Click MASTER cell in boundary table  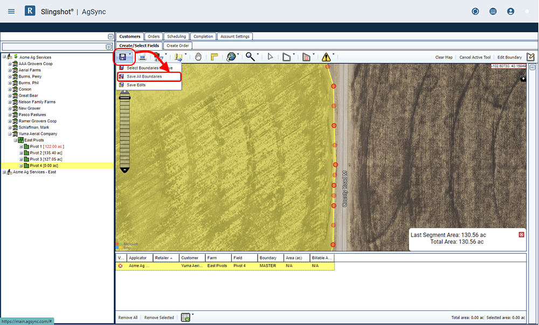(268, 266)
